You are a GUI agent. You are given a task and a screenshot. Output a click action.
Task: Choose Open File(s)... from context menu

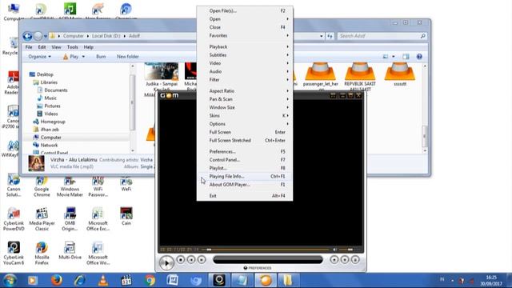point(245,10)
